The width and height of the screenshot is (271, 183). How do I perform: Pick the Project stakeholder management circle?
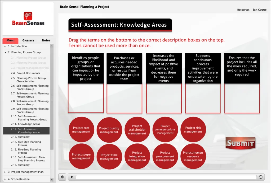click(x=137, y=130)
